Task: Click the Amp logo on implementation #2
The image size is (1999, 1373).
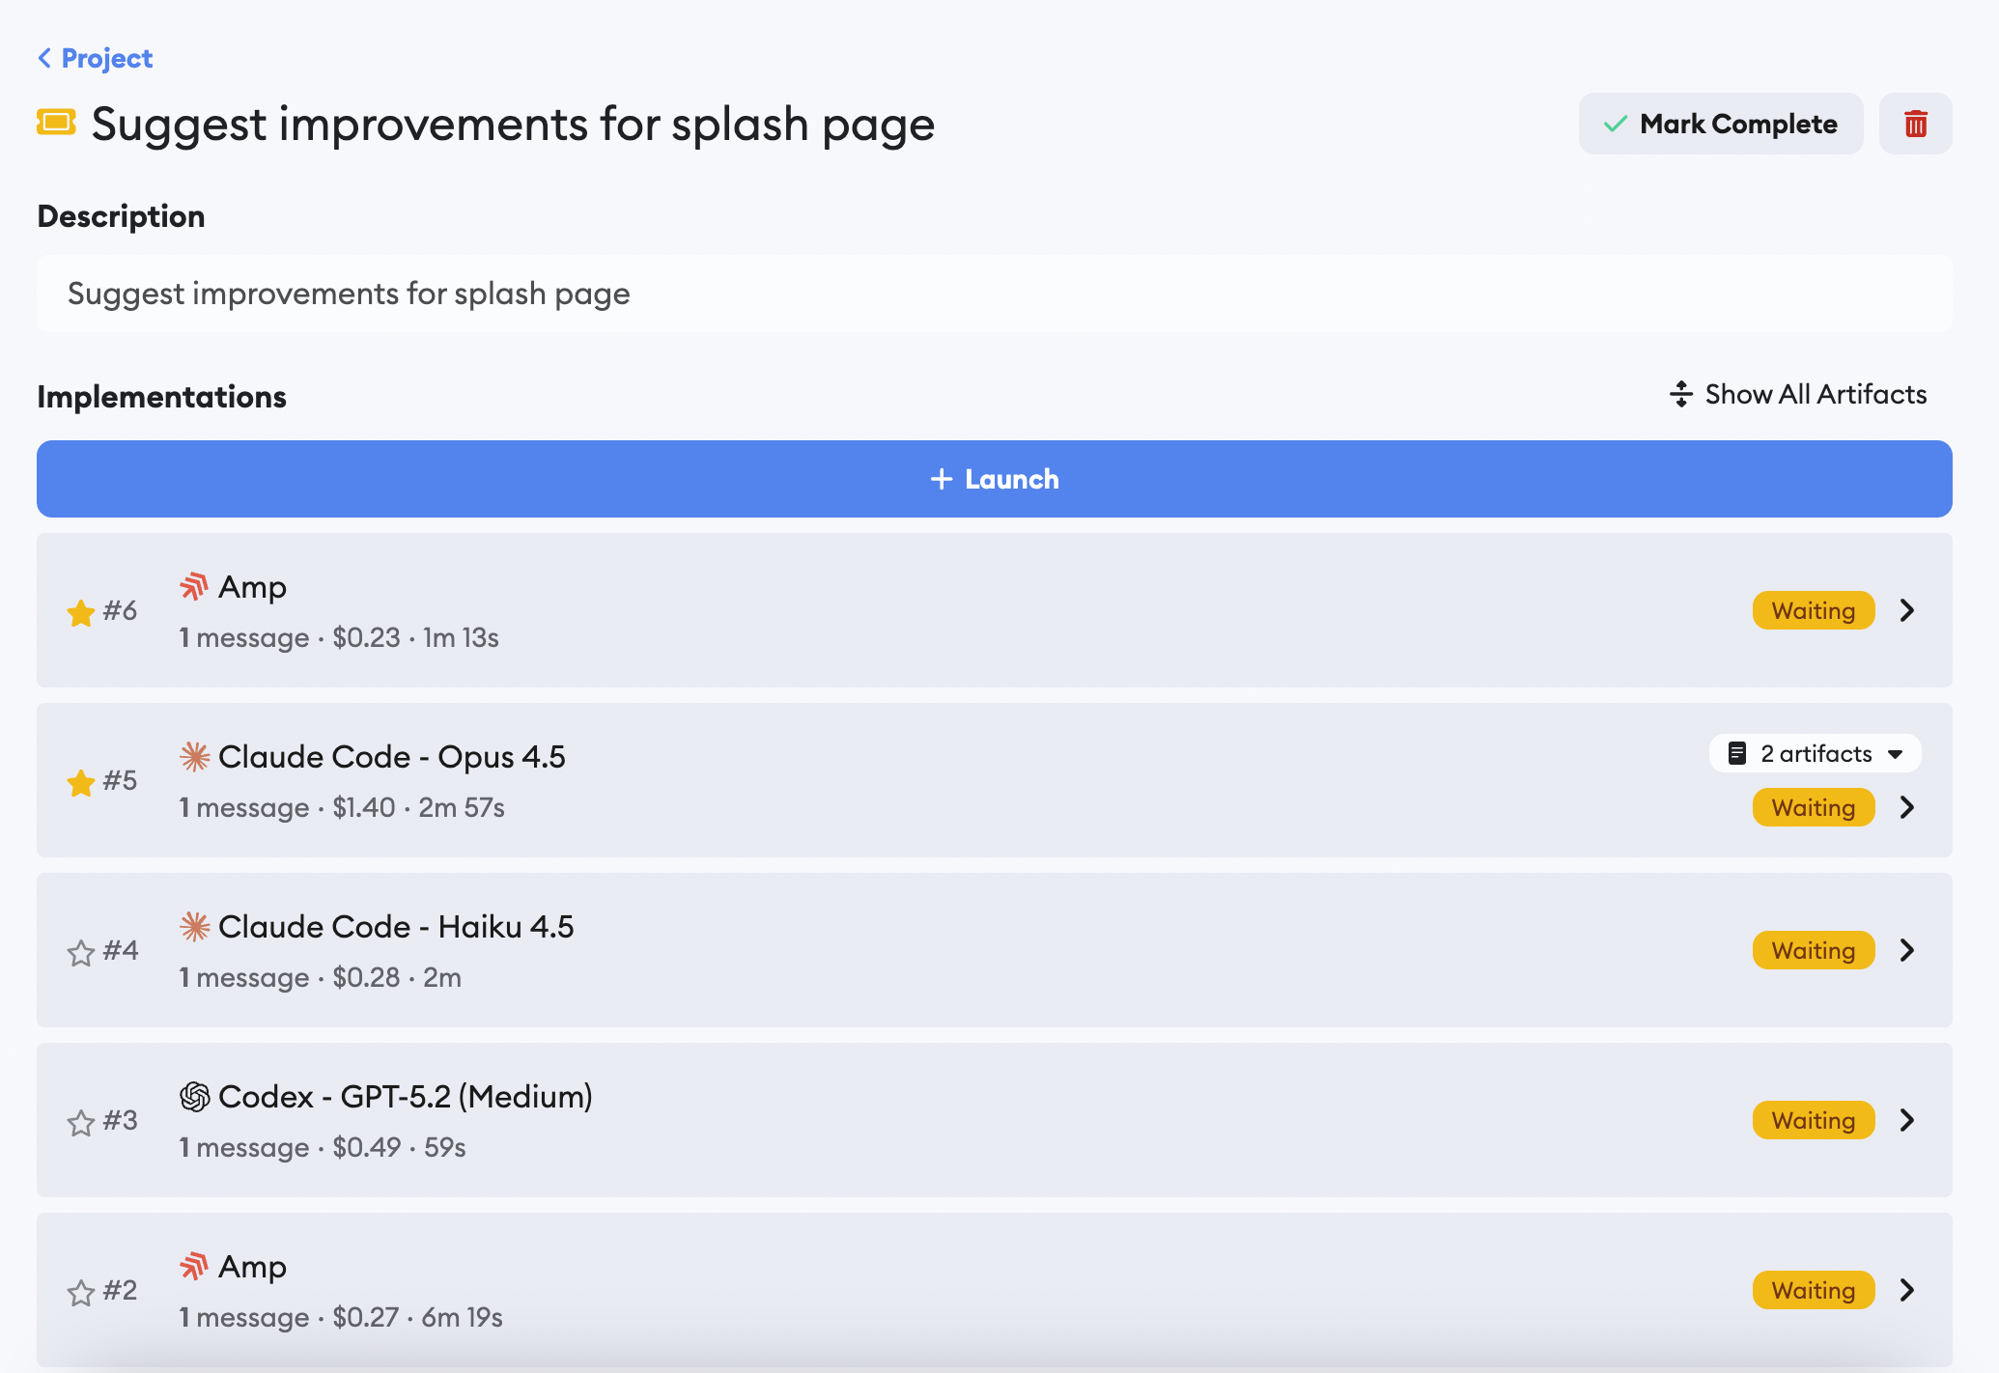Action: coord(194,1266)
